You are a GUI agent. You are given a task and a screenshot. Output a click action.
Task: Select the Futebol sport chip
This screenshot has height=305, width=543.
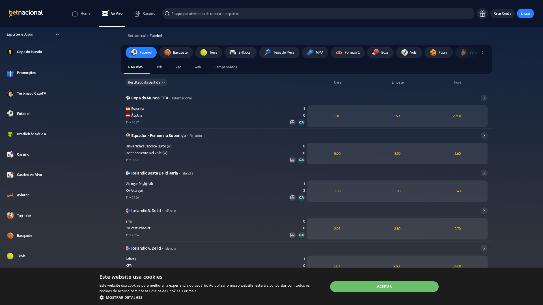coord(141,53)
